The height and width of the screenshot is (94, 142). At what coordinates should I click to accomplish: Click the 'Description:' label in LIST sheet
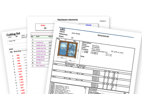coord(87,43)
